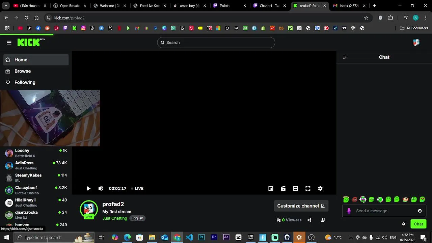The width and height of the screenshot is (432, 243).
Task: Open the Windows Start menu
Action: click(6, 238)
